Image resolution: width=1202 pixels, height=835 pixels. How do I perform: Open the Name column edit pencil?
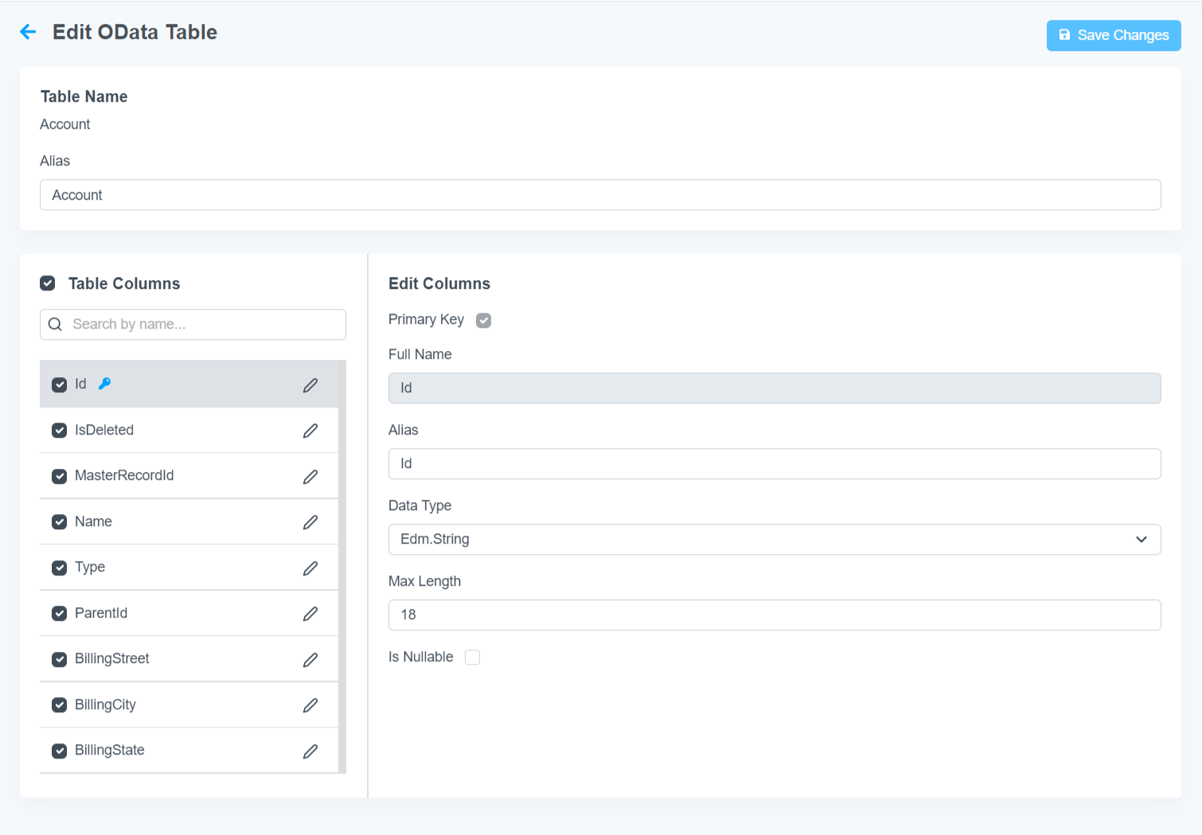[x=310, y=522]
